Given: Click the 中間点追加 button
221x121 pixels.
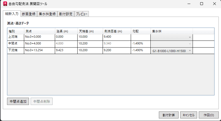Looking at the screenshot, I should point(18,101).
